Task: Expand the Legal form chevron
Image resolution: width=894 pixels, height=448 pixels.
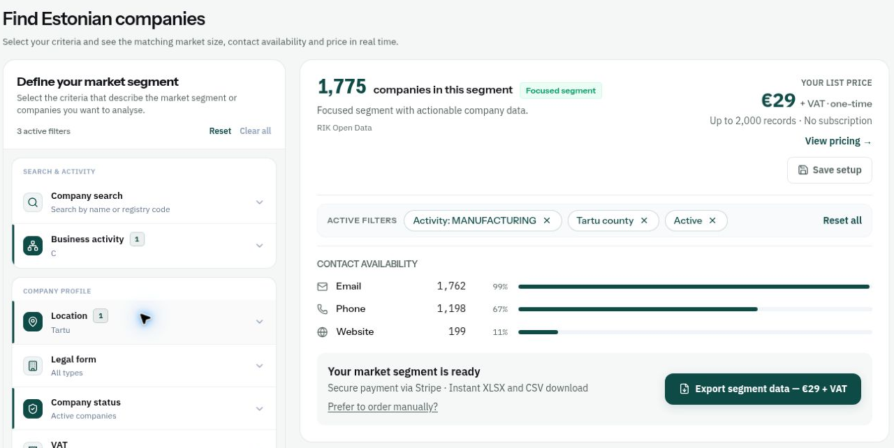Action: (x=259, y=366)
